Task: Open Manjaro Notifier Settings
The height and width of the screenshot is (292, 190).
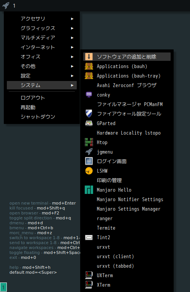Action: tap(127, 199)
